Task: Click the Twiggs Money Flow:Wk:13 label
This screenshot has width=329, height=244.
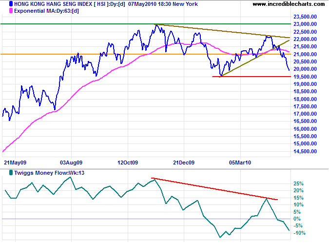Action: (49, 173)
